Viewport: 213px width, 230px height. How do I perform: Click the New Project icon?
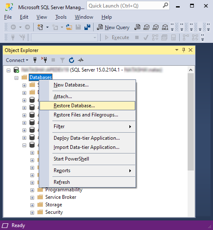tap(40, 27)
